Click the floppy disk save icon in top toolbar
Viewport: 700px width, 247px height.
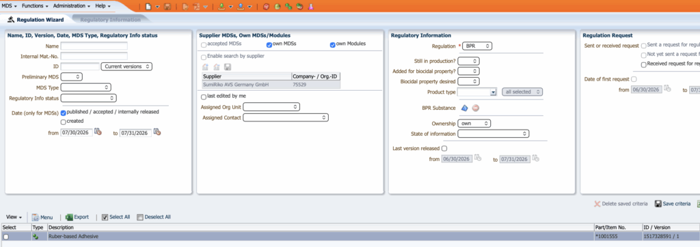[x=167, y=7]
